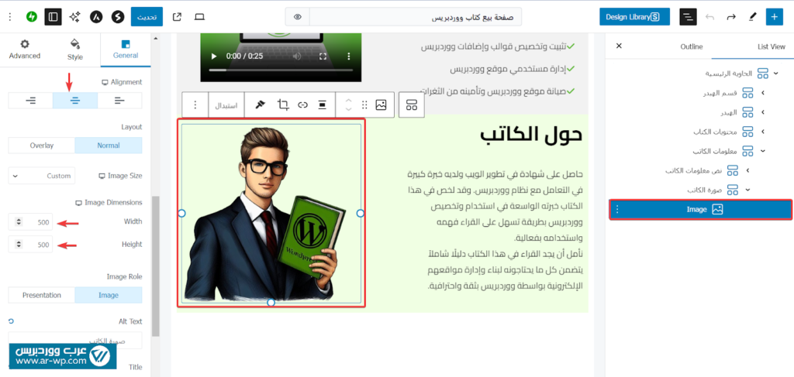
Task: Open the view page external link icon
Action: 177,17
